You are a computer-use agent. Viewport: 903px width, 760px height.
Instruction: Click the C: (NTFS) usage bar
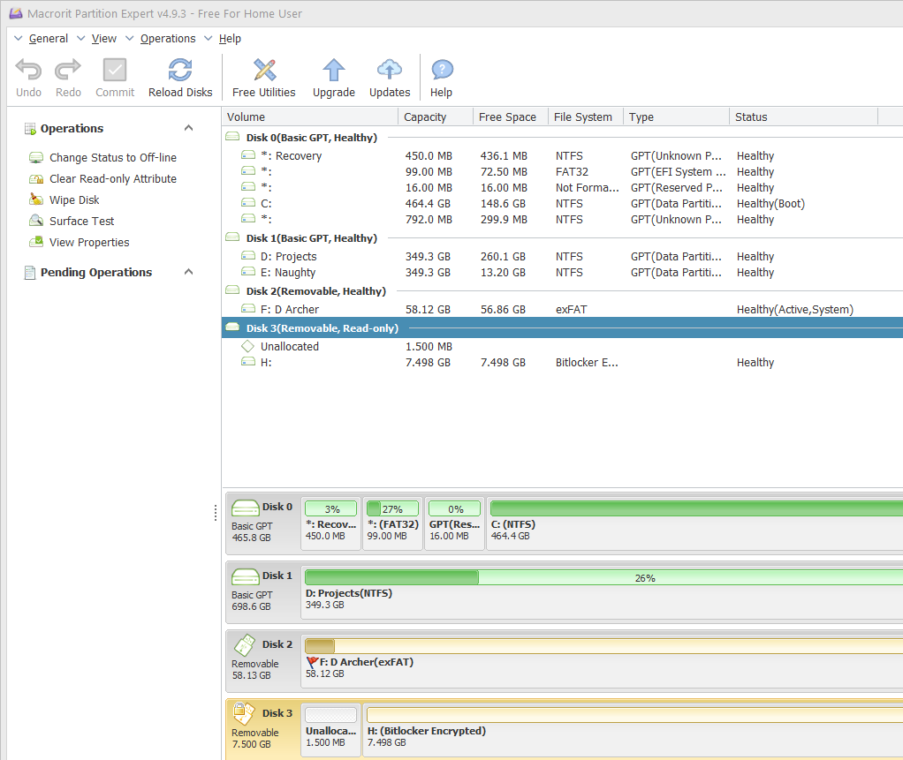click(x=696, y=508)
